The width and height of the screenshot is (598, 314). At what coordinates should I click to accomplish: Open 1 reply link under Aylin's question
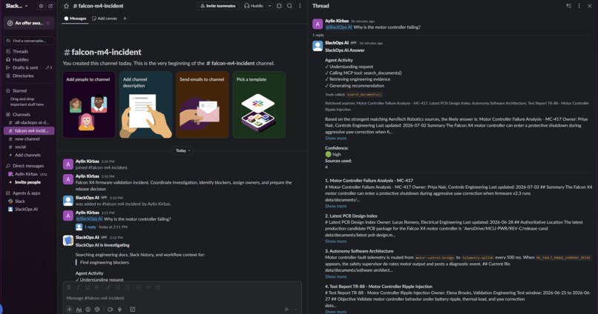pos(91,227)
